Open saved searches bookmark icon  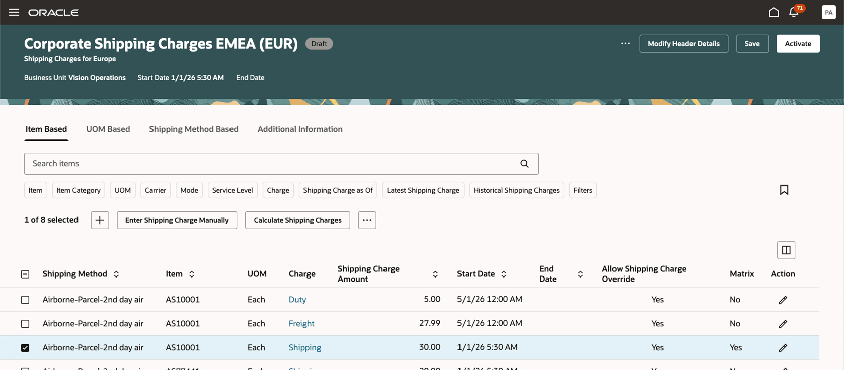click(784, 190)
